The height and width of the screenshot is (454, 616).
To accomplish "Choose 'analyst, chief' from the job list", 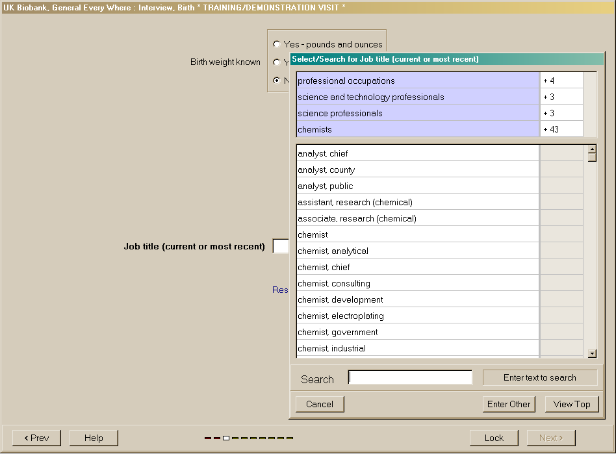I will tap(417, 154).
